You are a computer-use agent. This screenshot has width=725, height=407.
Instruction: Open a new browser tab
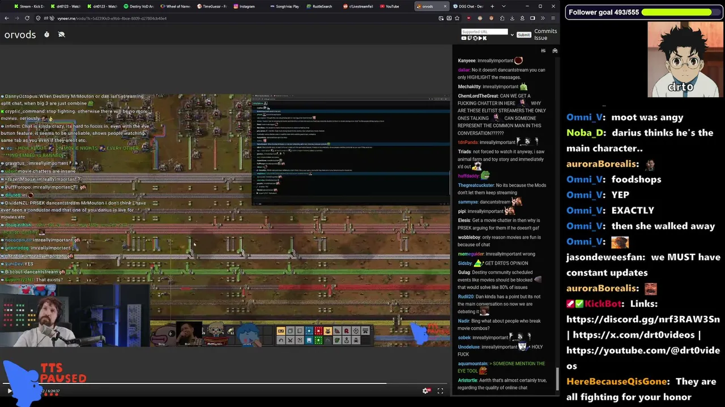click(x=492, y=6)
